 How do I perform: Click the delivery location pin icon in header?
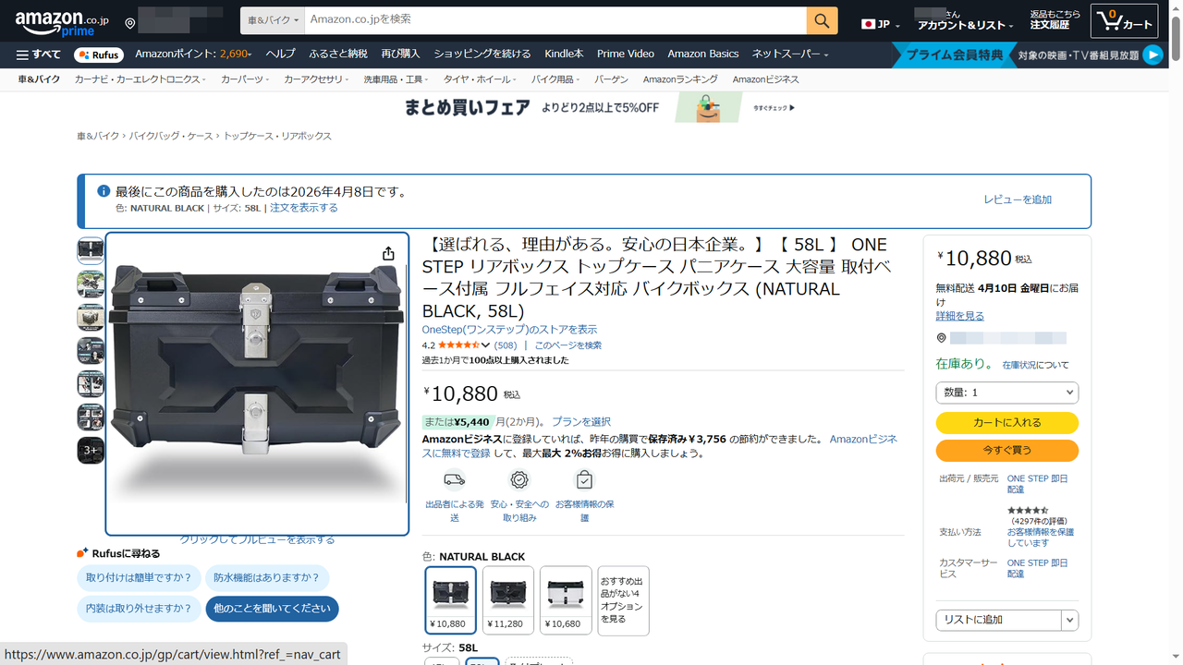tap(130, 23)
